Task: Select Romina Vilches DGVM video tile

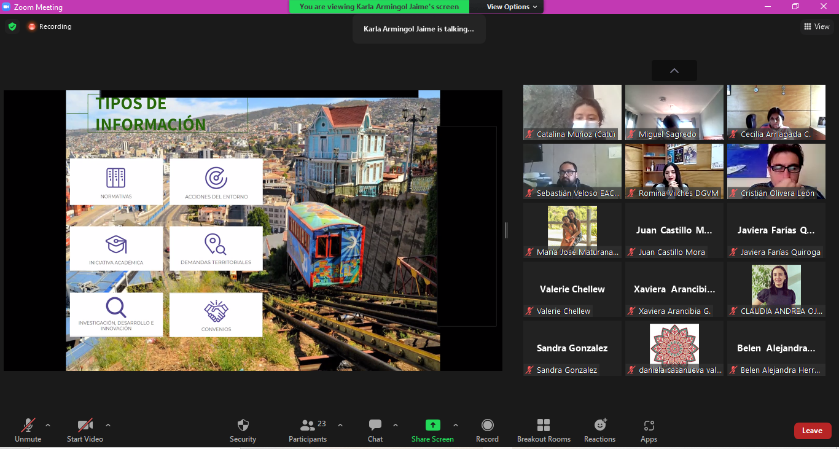Action: [674, 171]
